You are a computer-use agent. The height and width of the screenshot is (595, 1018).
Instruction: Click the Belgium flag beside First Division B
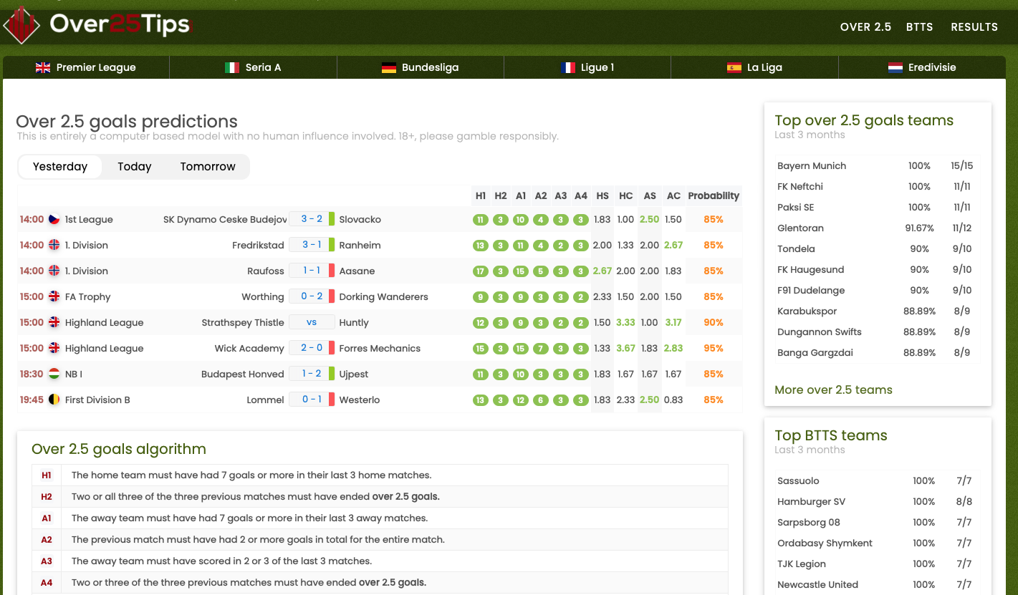pos(54,400)
